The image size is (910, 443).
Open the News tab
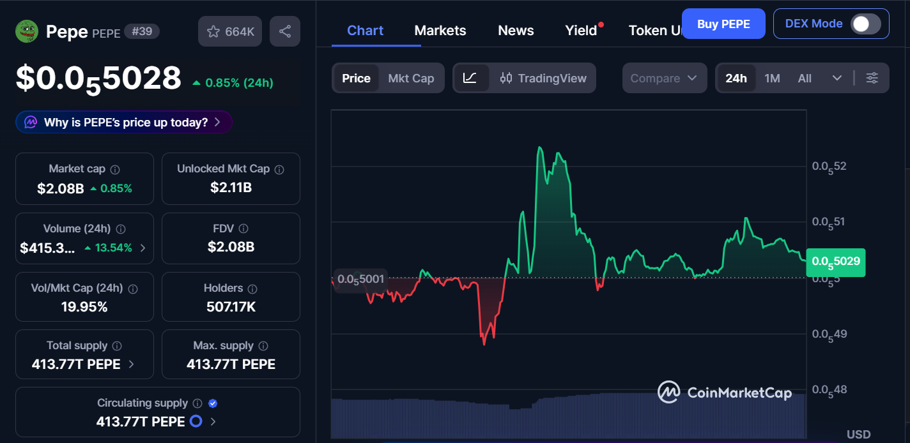[x=516, y=30]
